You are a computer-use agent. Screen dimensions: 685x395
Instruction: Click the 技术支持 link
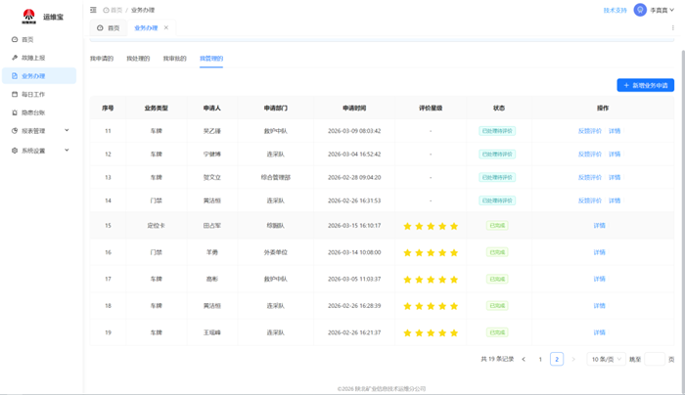[615, 10]
